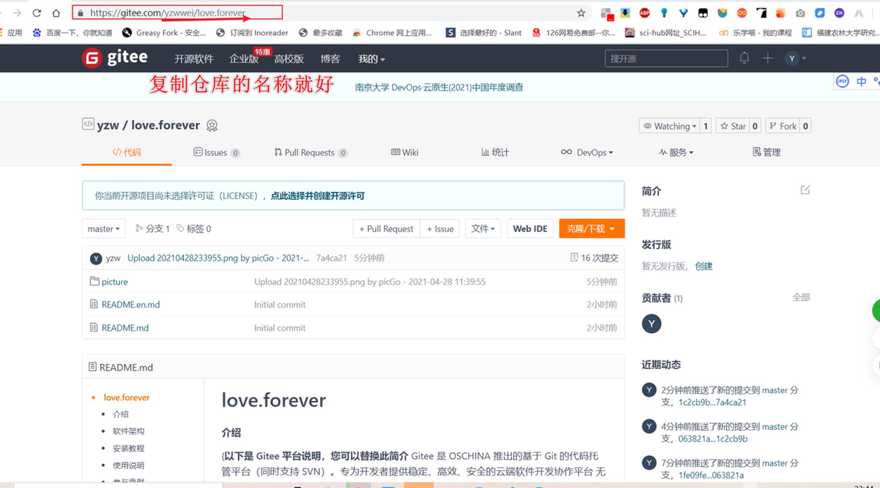Expand the 文件 dropdown
The width and height of the screenshot is (880, 488).
pos(483,228)
